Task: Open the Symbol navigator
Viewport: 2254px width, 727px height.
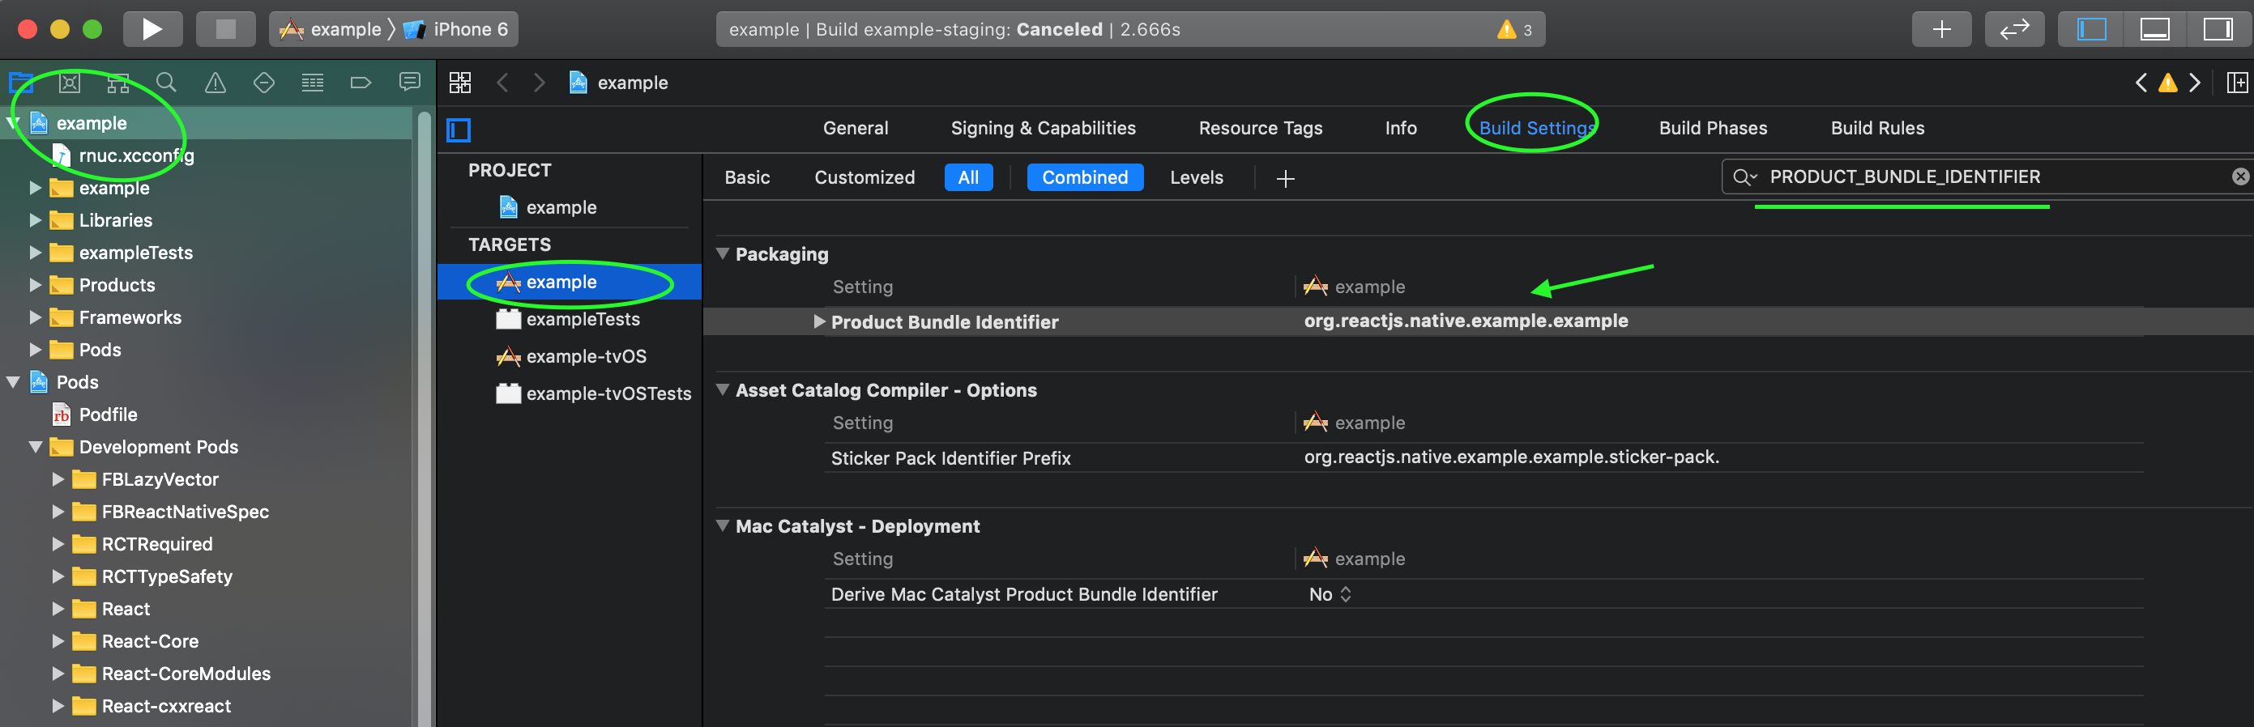Action: [x=118, y=83]
